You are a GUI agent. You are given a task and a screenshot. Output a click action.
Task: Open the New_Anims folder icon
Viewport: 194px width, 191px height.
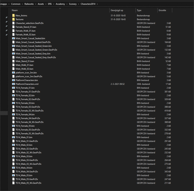[13, 16]
